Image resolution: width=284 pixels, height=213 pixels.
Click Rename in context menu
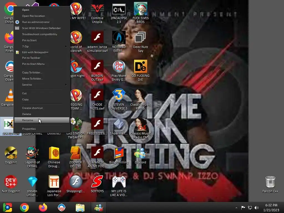[42, 120]
